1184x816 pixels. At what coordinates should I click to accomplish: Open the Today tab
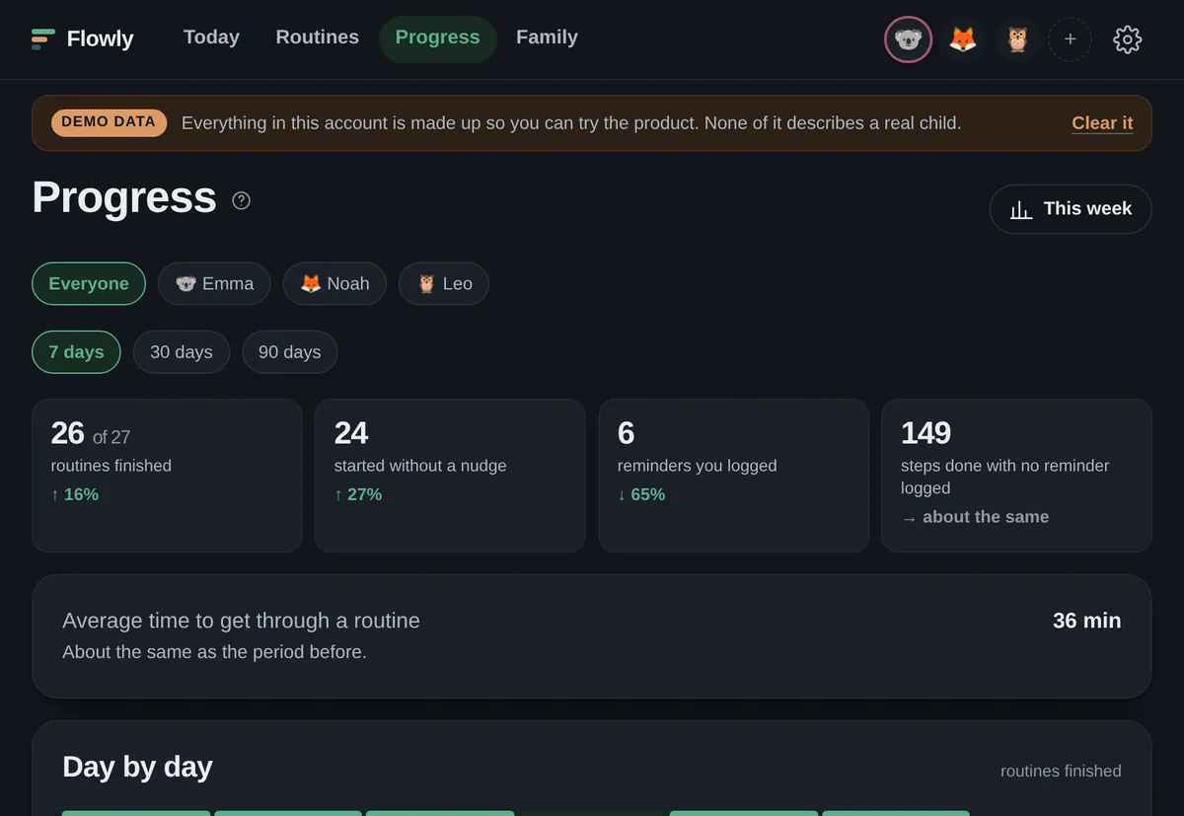click(211, 37)
